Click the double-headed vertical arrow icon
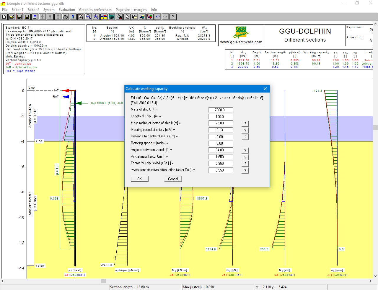378x290 pixels. 58,17
